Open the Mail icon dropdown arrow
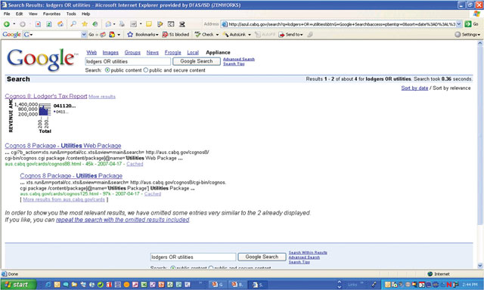 (x=114, y=24)
